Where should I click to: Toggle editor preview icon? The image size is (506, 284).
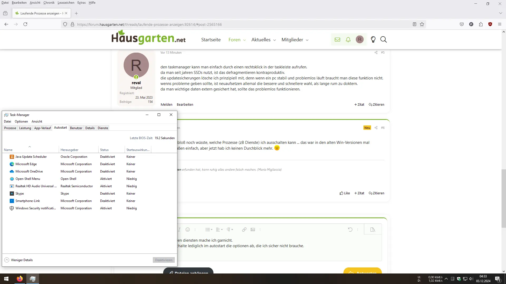click(x=373, y=230)
